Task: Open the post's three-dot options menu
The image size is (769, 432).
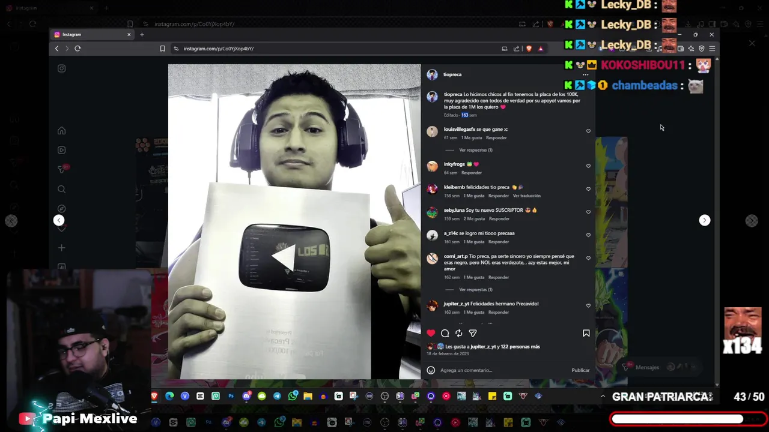Action: point(586,74)
